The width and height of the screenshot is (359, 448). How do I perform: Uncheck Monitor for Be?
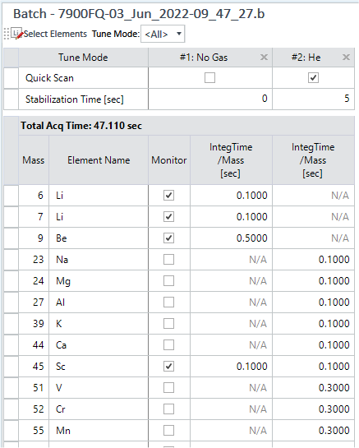click(168, 238)
